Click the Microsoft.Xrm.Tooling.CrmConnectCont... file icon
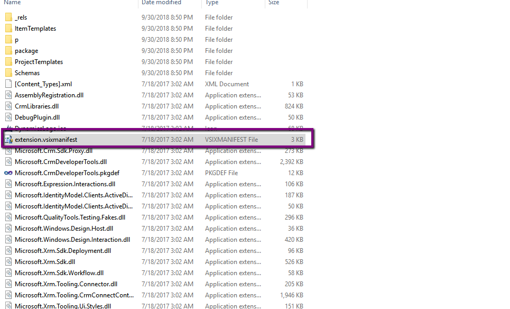This screenshot has width=510, height=309. (x=8, y=295)
